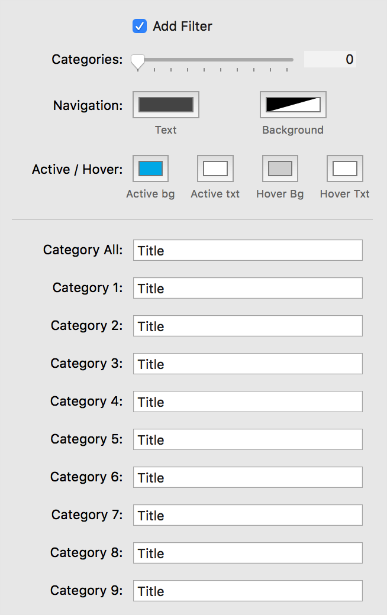The height and width of the screenshot is (615, 387).
Task: Click into the Category 5 title field
Action: pos(248,439)
